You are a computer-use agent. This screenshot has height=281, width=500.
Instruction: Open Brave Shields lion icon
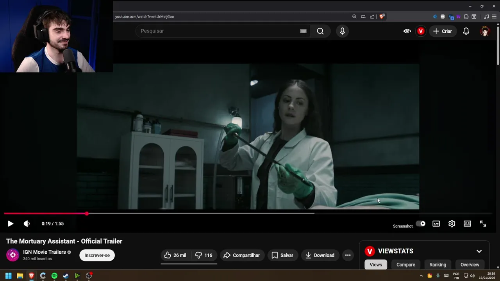click(382, 16)
